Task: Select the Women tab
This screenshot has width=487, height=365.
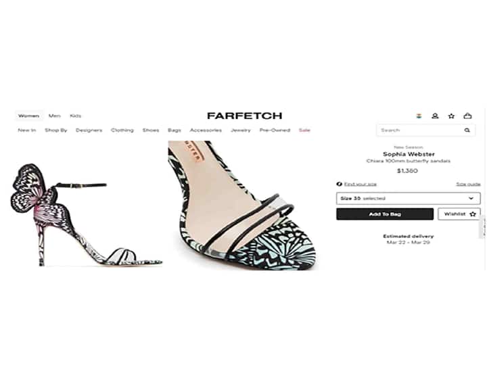Action: (x=28, y=116)
